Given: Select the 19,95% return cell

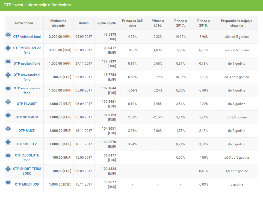Looking at the screenshot, I should [181, 37].
